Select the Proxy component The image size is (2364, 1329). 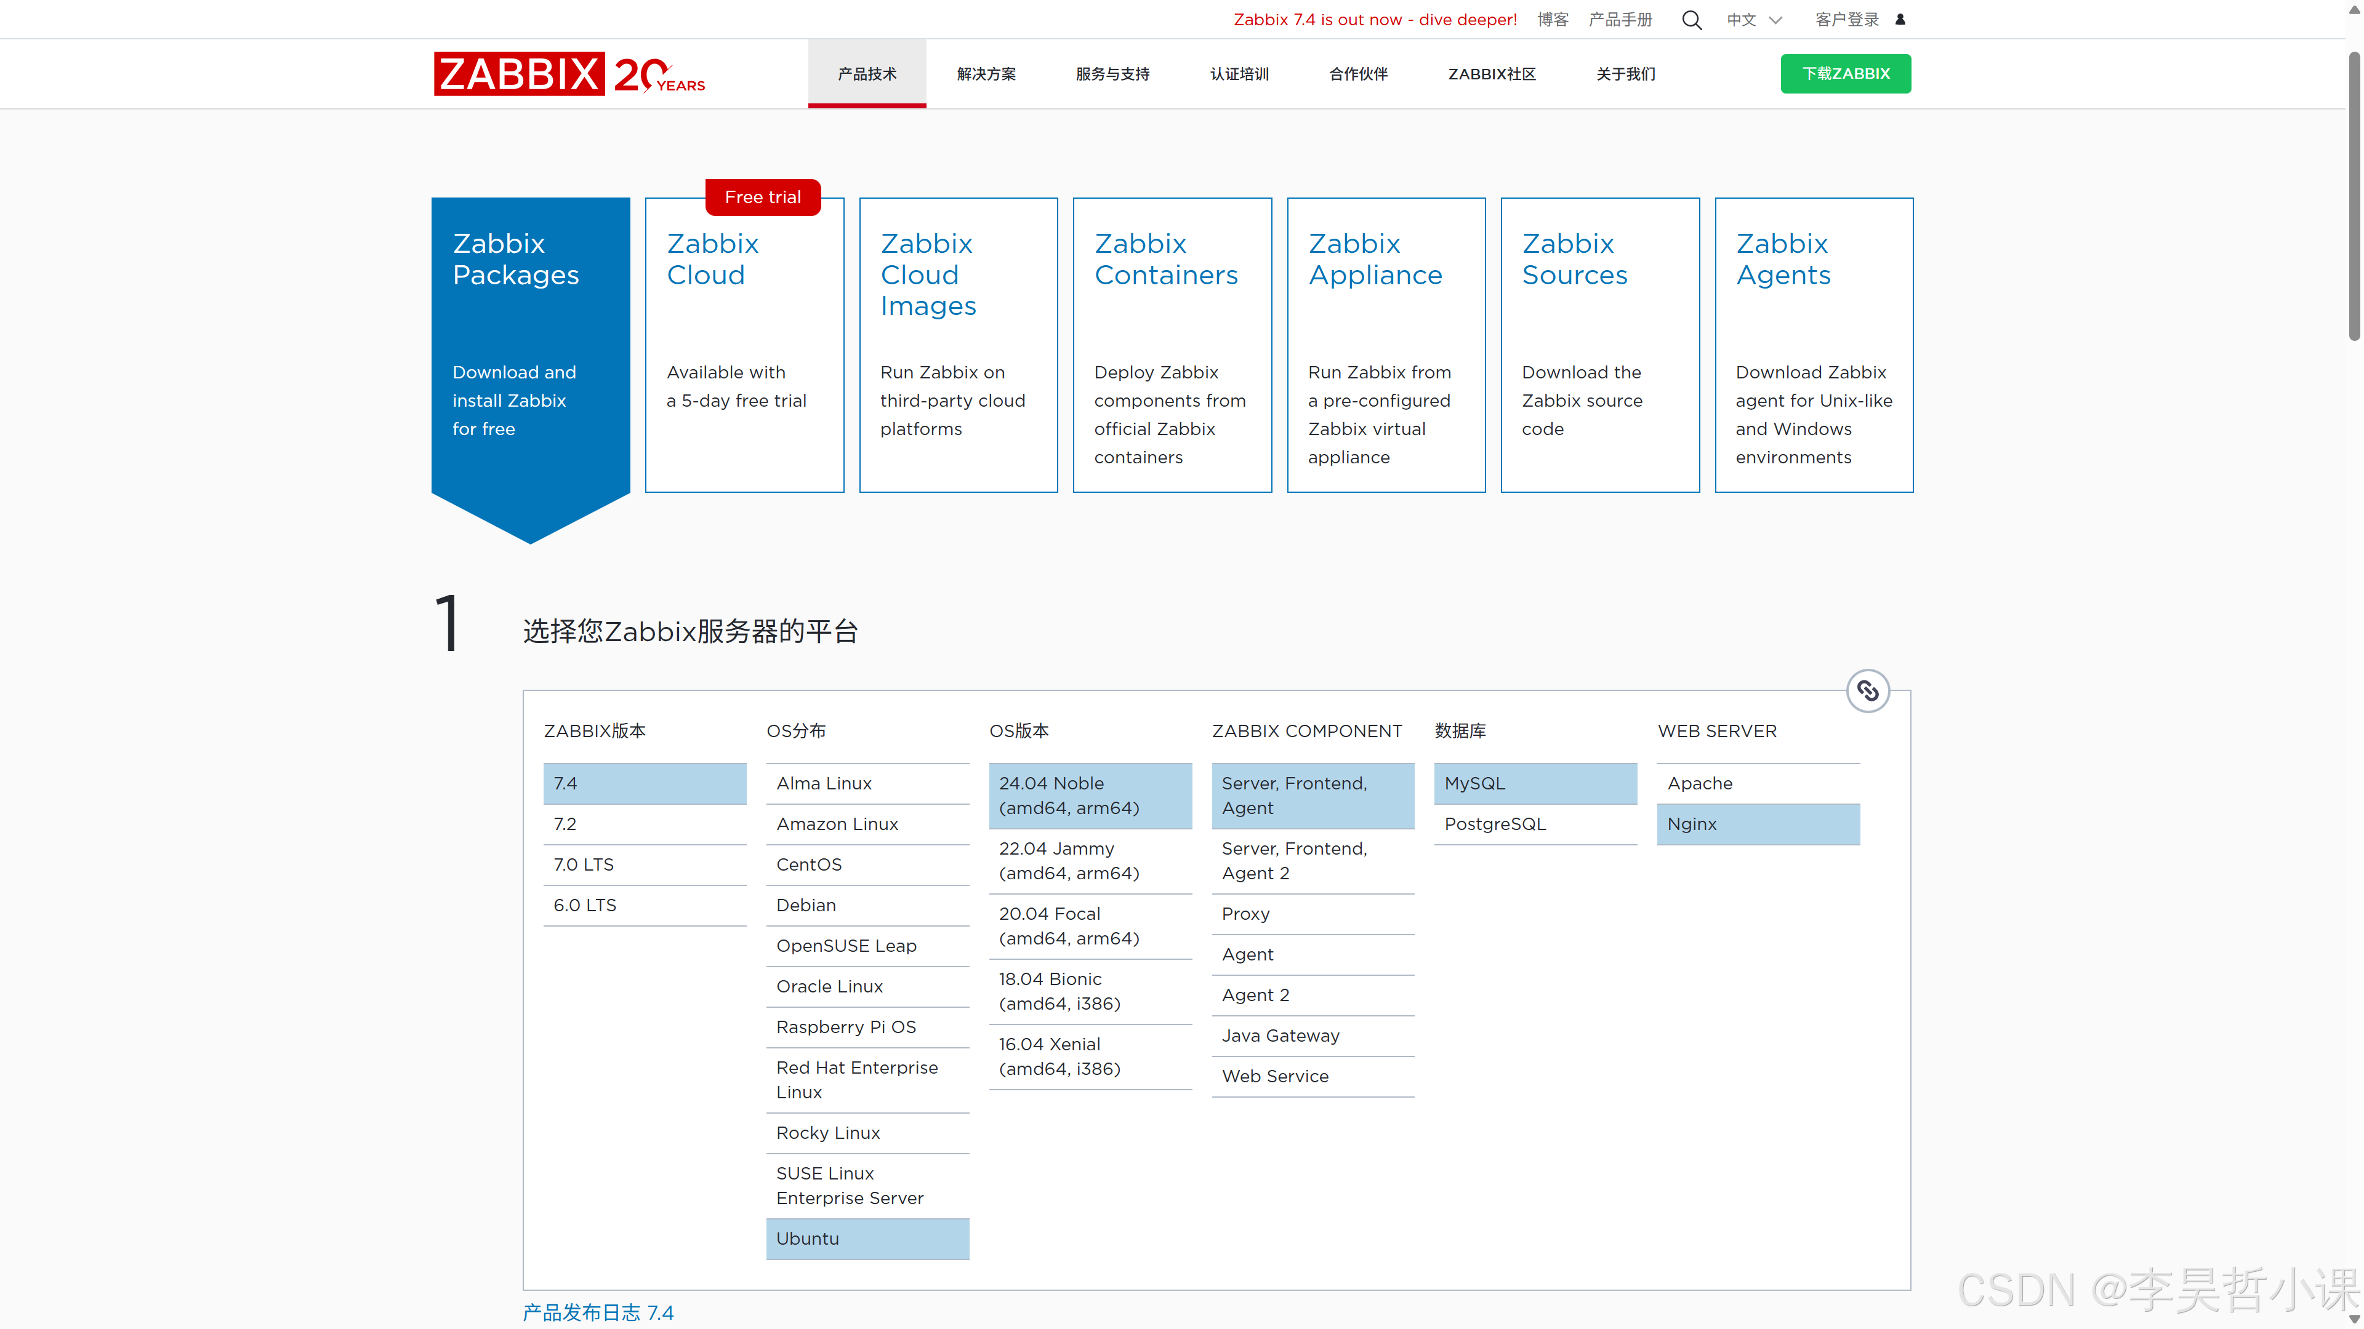click(x=1313, y=914)
